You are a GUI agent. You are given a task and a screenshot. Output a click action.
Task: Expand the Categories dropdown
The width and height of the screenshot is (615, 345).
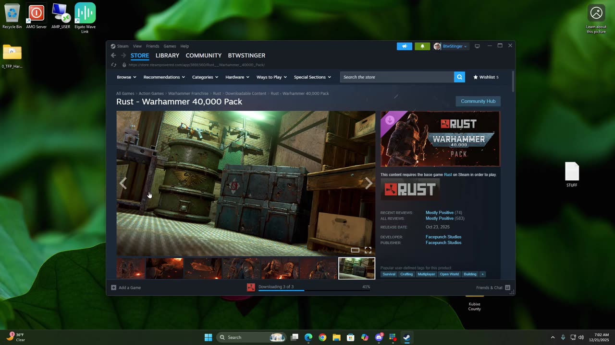click(x=205, y=77)
